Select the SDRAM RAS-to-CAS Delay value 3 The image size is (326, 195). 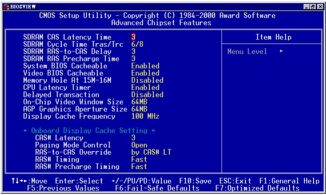click(x=133, y=51)
